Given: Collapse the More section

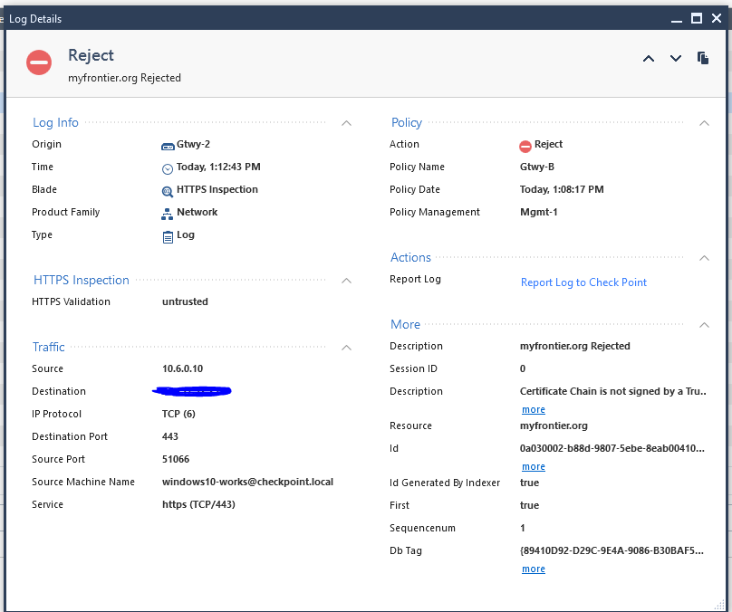Looking at the screenshot, I should [704, 324].
